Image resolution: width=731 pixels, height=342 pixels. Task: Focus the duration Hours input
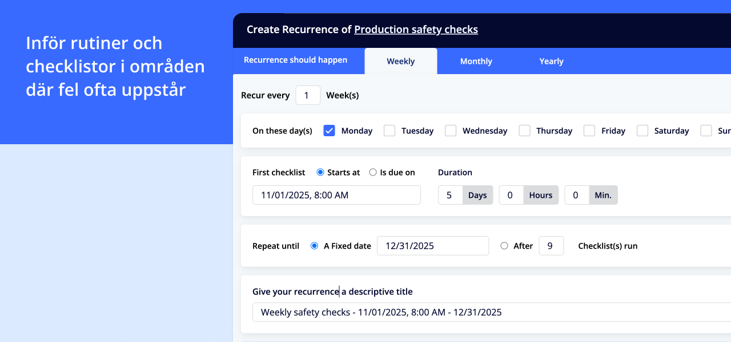pyautogui.click(x=511, y=195)
